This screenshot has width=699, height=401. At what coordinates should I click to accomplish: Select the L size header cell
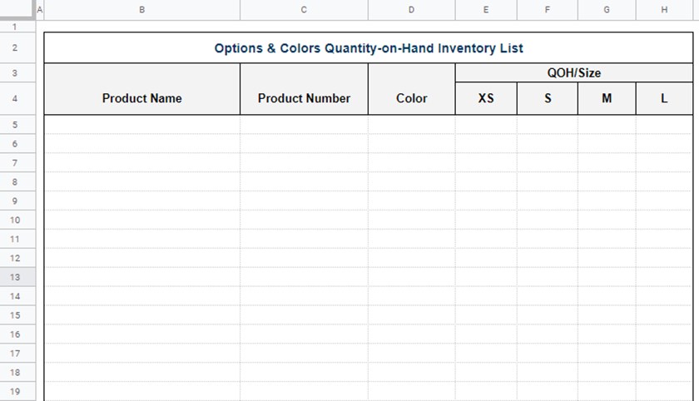pyautogui.click(x=664, y=98)
